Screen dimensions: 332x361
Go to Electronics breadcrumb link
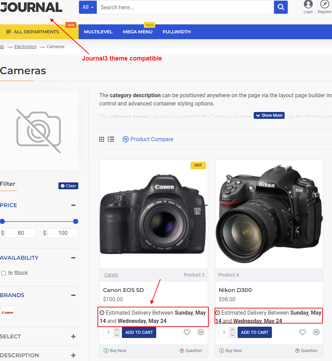click(25, 46)
